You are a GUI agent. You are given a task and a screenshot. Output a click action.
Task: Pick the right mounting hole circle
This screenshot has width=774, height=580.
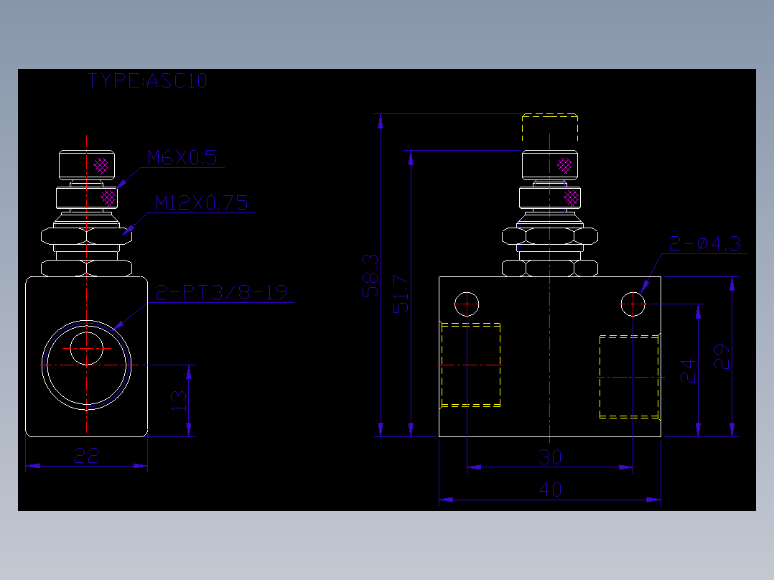633,304
